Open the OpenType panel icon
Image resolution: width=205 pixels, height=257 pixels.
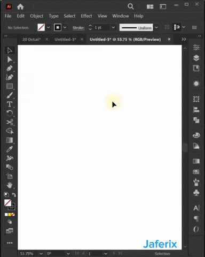point(196,229)
